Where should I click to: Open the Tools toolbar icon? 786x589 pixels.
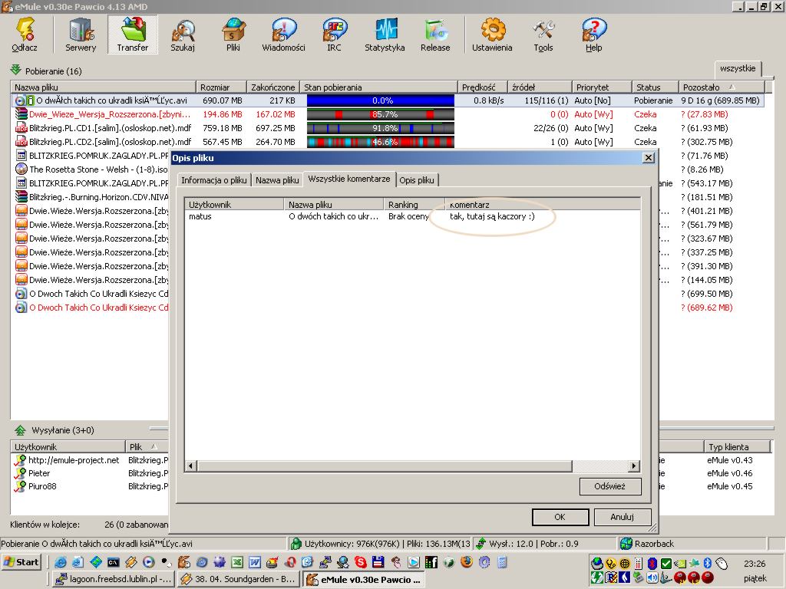coord(543,34)
